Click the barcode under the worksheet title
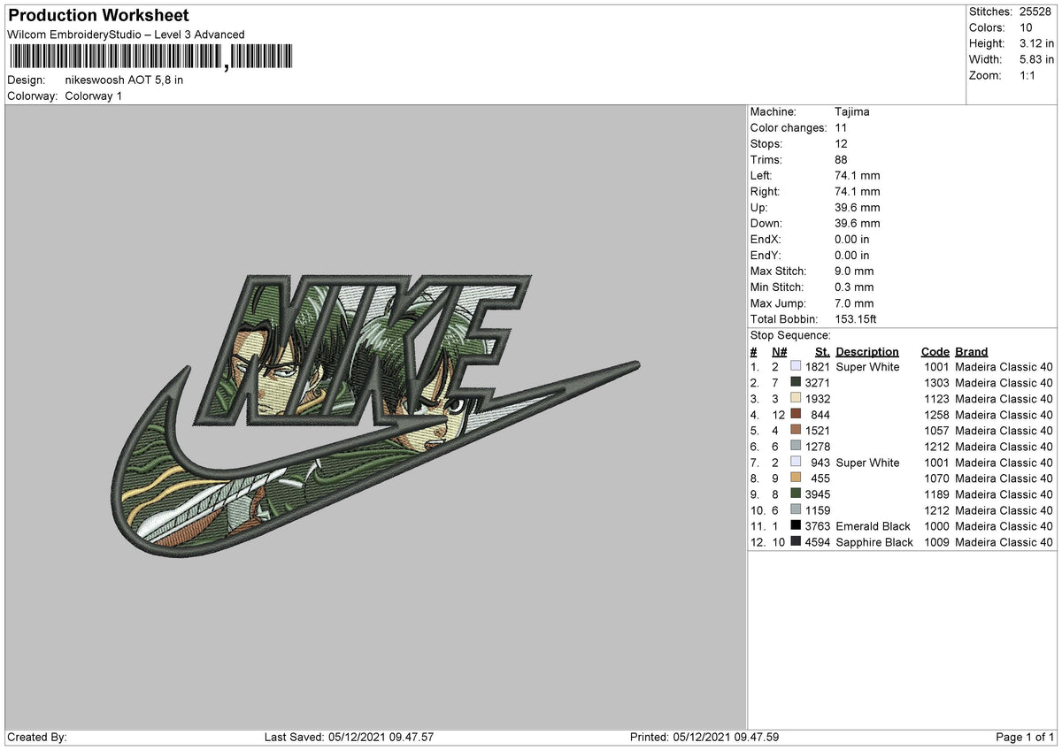This screenshot has width=1062, height=750. pyautogui.click(x=150, y=58)
